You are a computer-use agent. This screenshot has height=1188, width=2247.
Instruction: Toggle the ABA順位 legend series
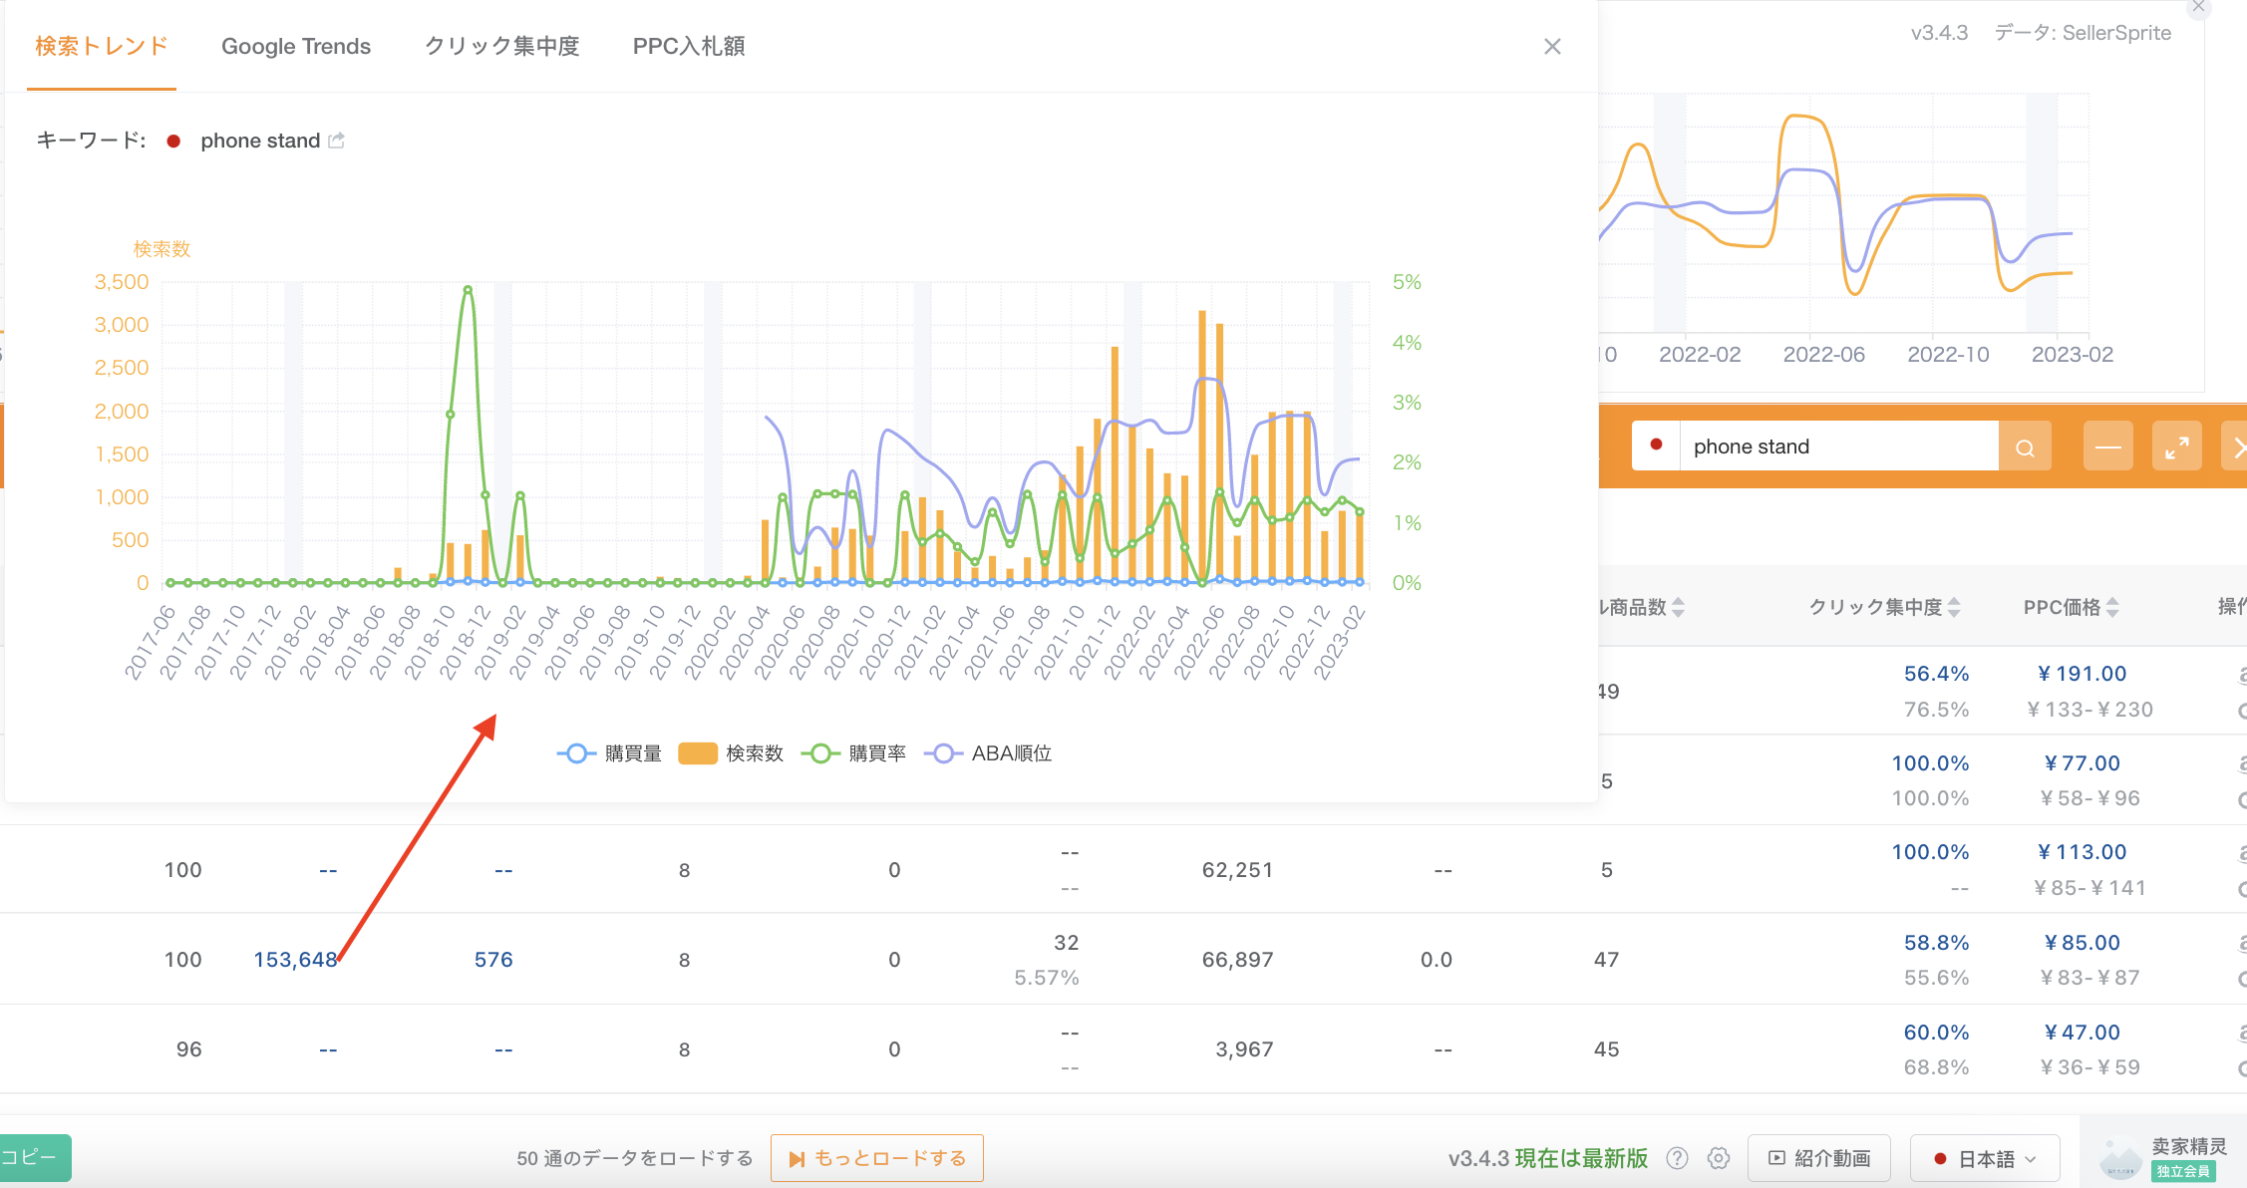[x=988, y=753]
